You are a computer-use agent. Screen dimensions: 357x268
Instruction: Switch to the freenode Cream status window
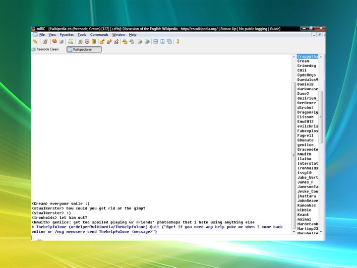click(x=46, y=49)
